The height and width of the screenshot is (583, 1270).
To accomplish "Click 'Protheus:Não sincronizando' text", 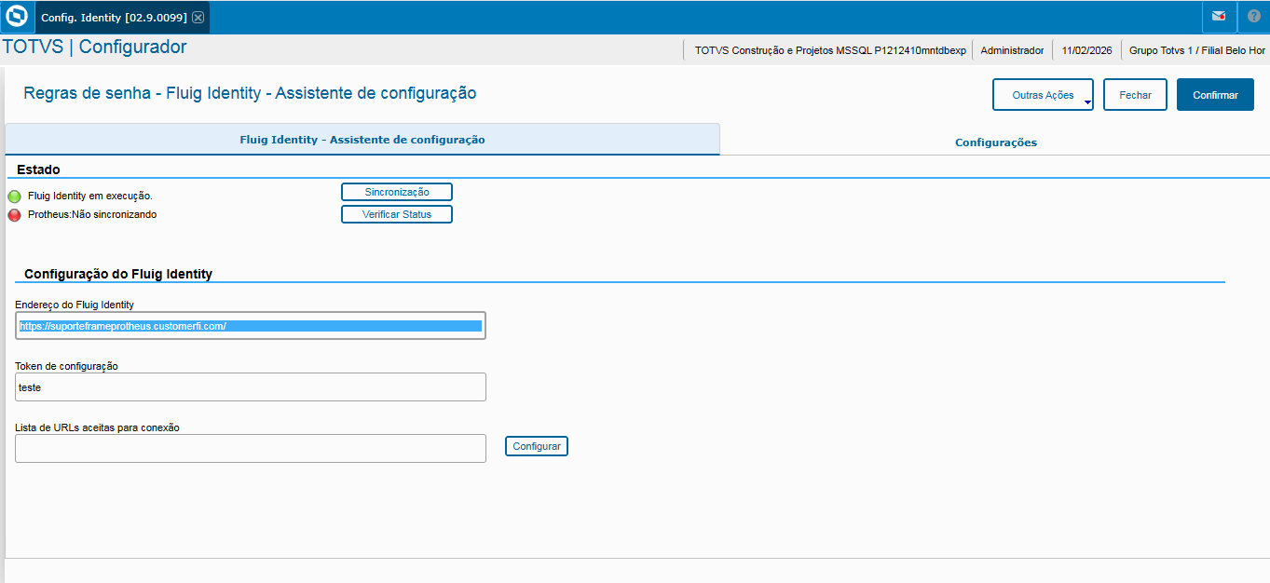I will click(x=92, y=214).
